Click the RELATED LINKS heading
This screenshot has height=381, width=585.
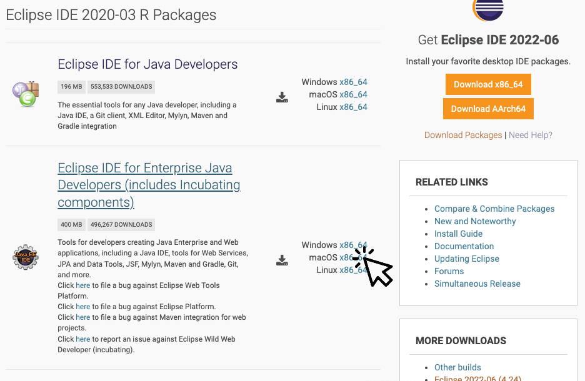point(452,182)
